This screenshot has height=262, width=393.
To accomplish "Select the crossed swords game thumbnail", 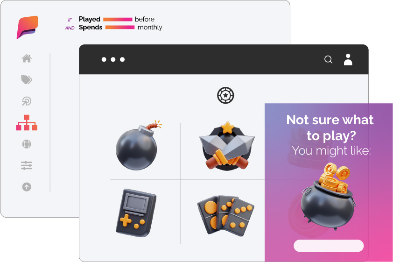I will [227, 146].
